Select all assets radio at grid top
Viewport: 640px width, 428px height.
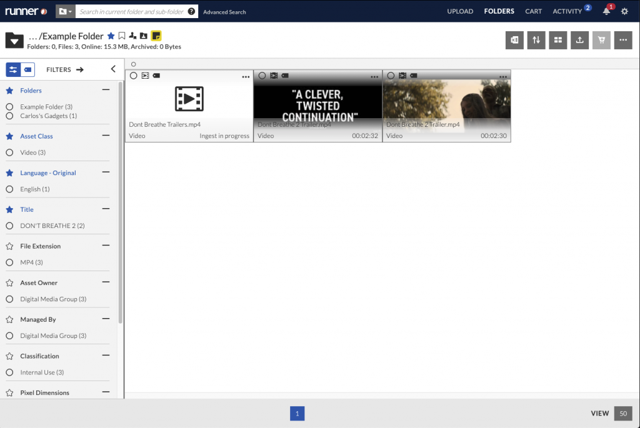point(134,64)
